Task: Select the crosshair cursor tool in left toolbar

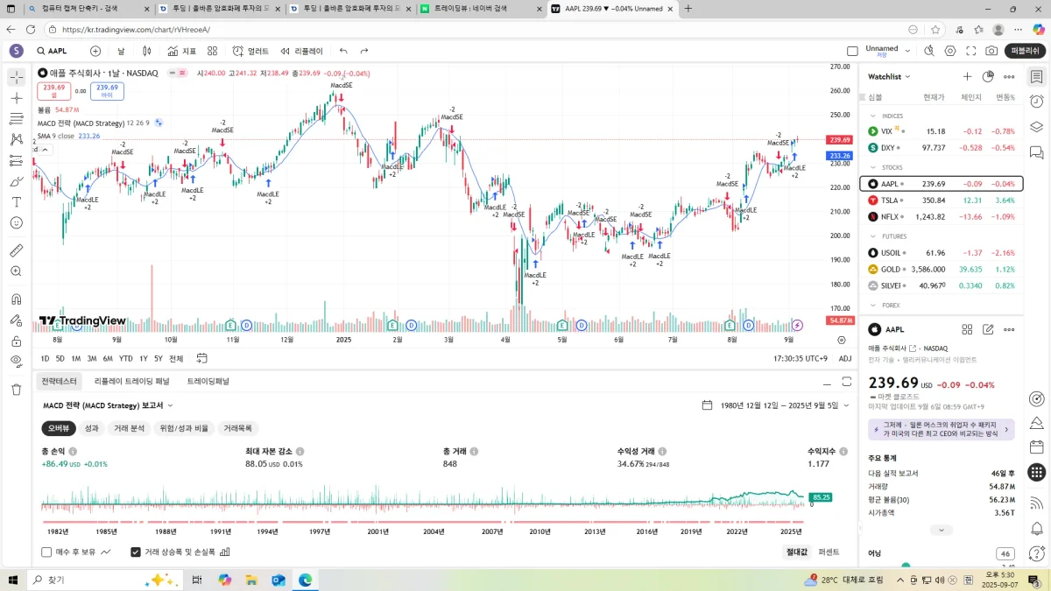Action: [x=17, y=77]
